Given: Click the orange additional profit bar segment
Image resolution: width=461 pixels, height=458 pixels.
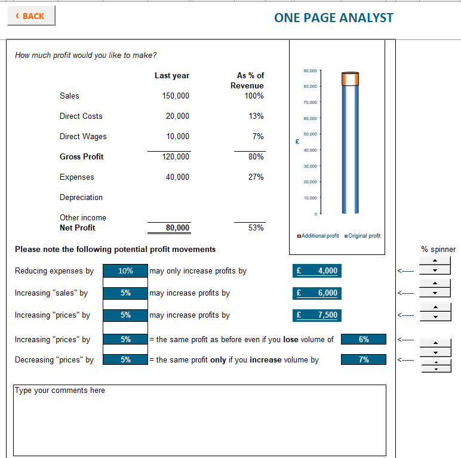Looking at the screenshot, I should pyautogui.click(x=350, y=79).
